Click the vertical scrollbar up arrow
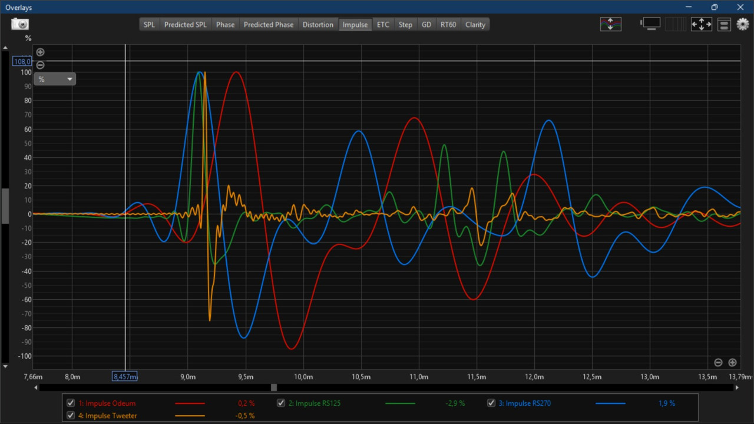 pyautogui.click(x=5, y=48)
